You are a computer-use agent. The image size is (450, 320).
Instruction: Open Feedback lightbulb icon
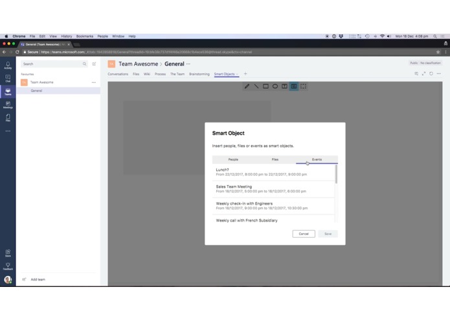pos(8,266)
